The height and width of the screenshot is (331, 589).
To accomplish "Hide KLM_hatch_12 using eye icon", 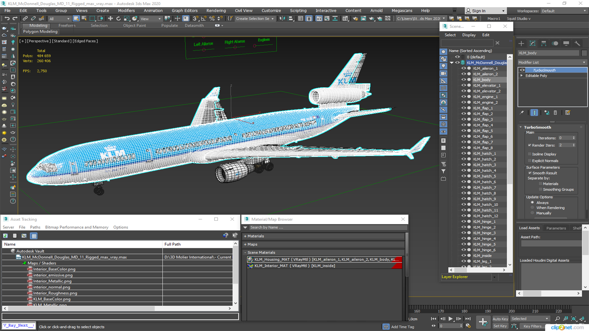I will coord(464,216).
